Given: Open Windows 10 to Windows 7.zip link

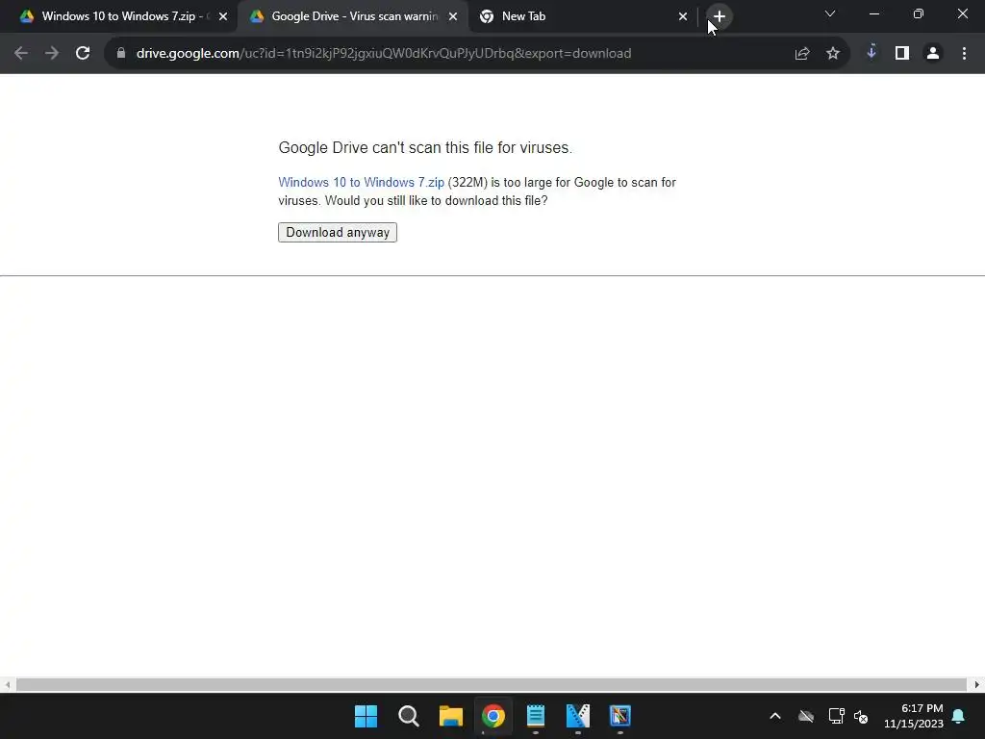Looking at the screenshot, I should click(362, 182).
